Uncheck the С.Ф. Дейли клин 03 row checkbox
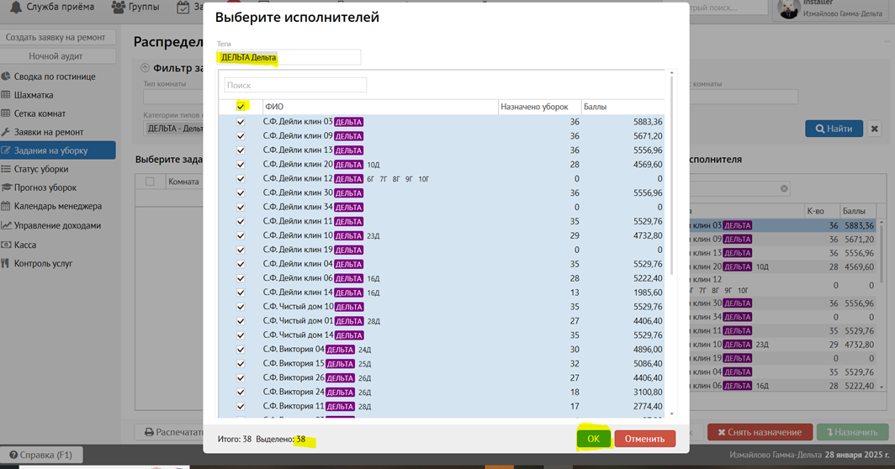The height and width of the screenshot is (469, 895). tap(241, 122)
